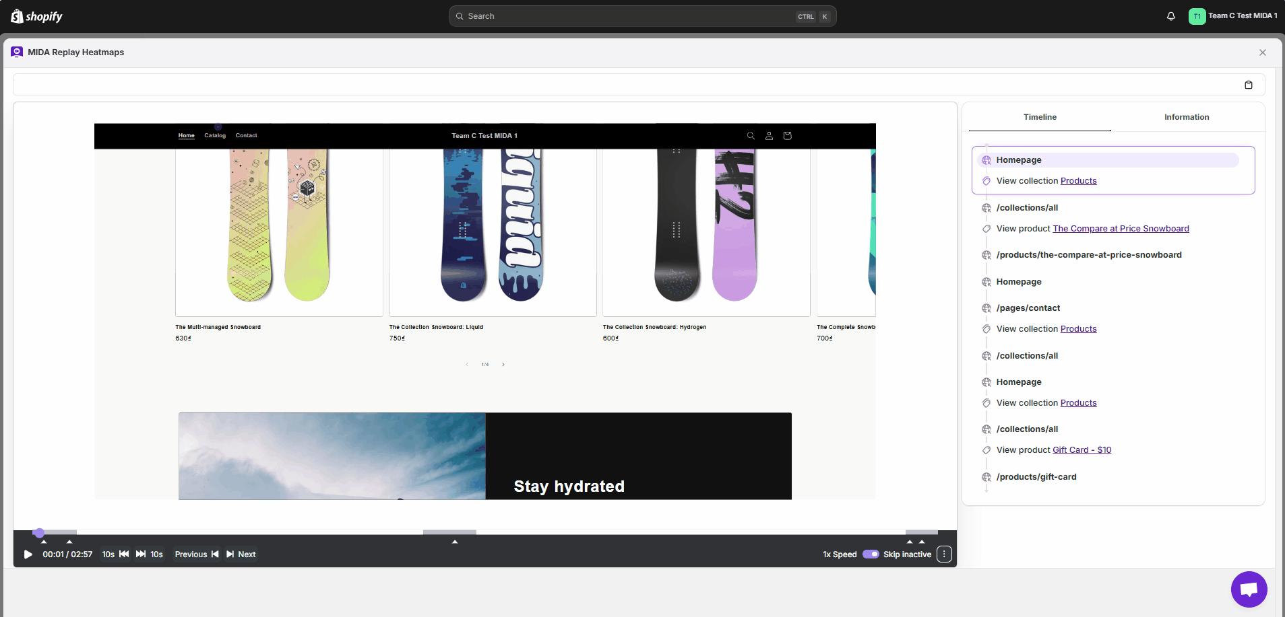Open the chat support bubble
This screenshot has height=617, width=1285.
1249,589
